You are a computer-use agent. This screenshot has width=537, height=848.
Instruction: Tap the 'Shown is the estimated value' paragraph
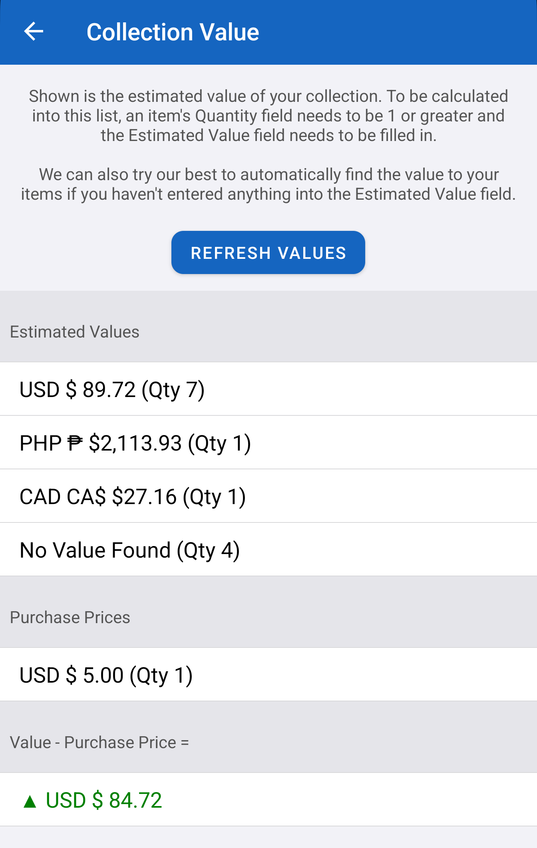coord(268,116)
